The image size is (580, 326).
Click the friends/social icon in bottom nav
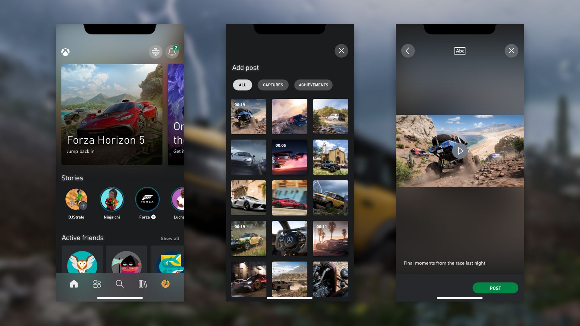click(x=97, y=284)
